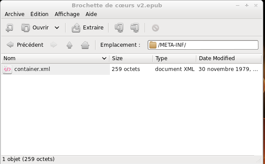This screenshot has width=265, height=164.
Task: Go up one folder level arrow
Action: point(70,45)
